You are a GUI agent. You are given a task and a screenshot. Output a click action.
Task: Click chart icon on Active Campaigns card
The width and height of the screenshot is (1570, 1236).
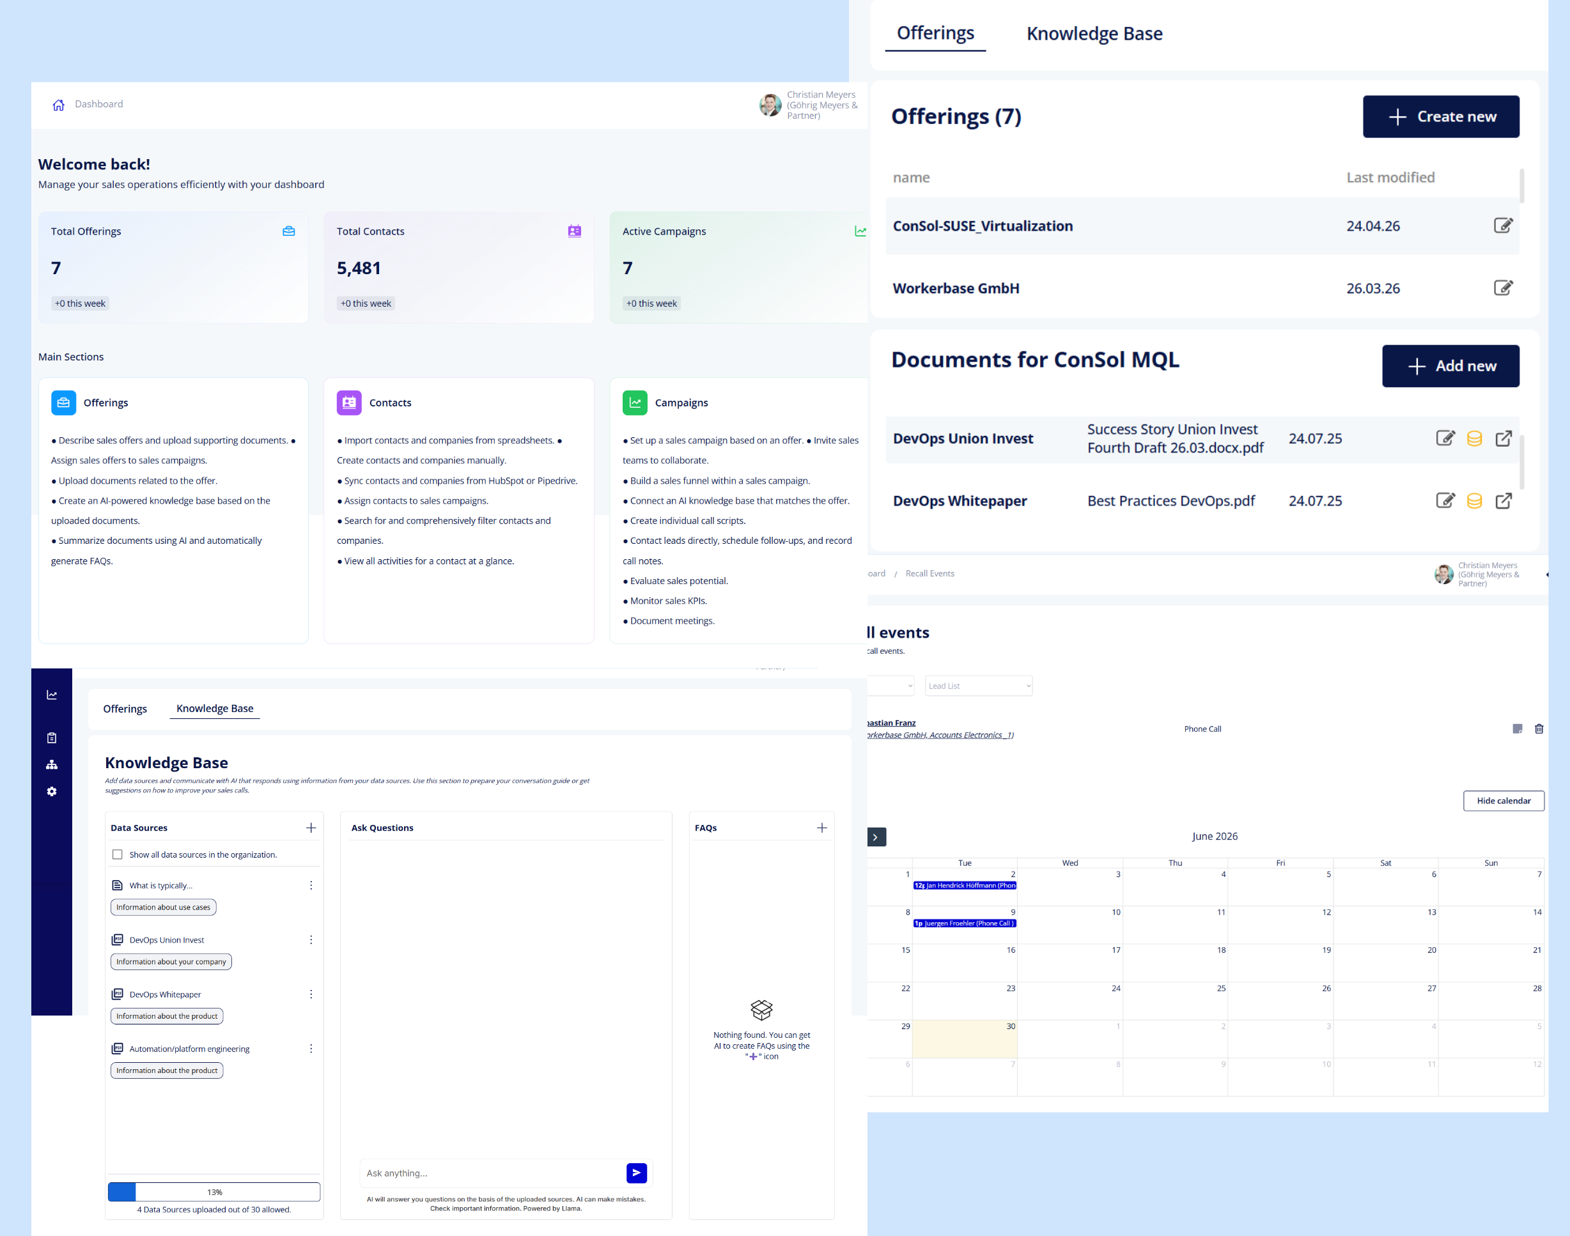pyautogui.click(x=860, y=231)
